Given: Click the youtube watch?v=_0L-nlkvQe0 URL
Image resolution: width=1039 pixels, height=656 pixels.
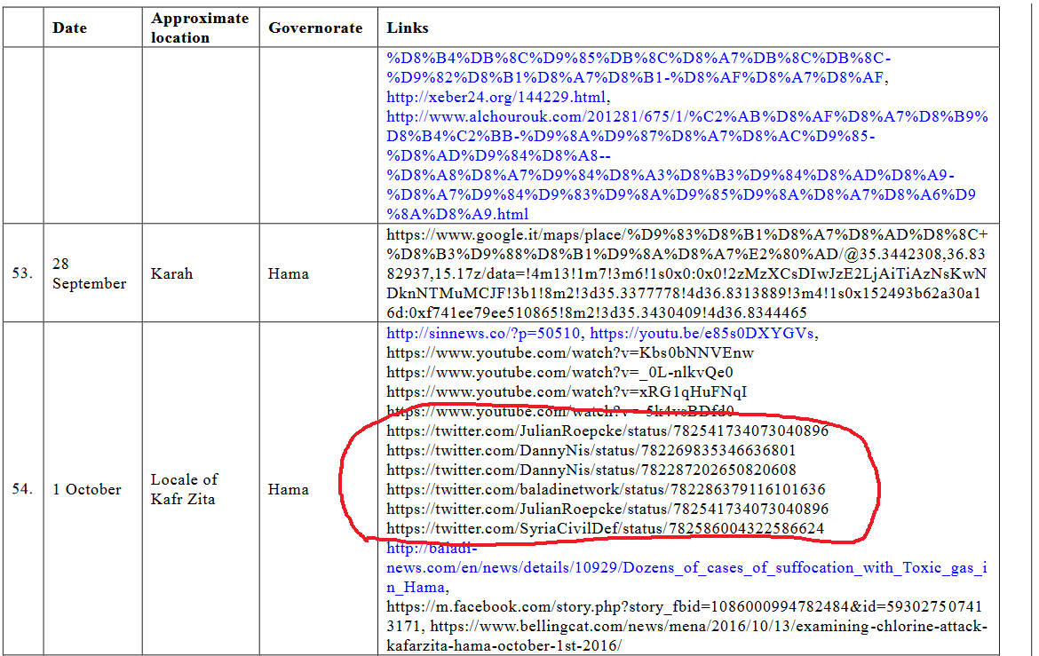Looking at the screenshot, I should coord(560,373).
